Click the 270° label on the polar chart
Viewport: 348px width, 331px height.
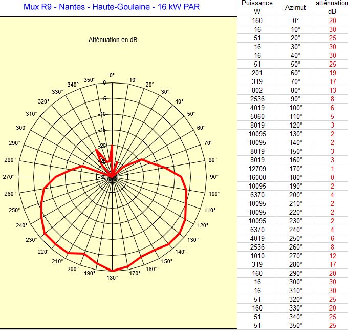coord(8,177)
